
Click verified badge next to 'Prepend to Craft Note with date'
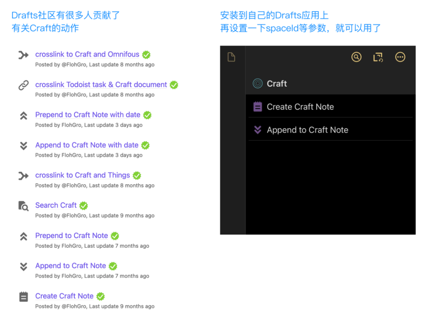(147, 115)
